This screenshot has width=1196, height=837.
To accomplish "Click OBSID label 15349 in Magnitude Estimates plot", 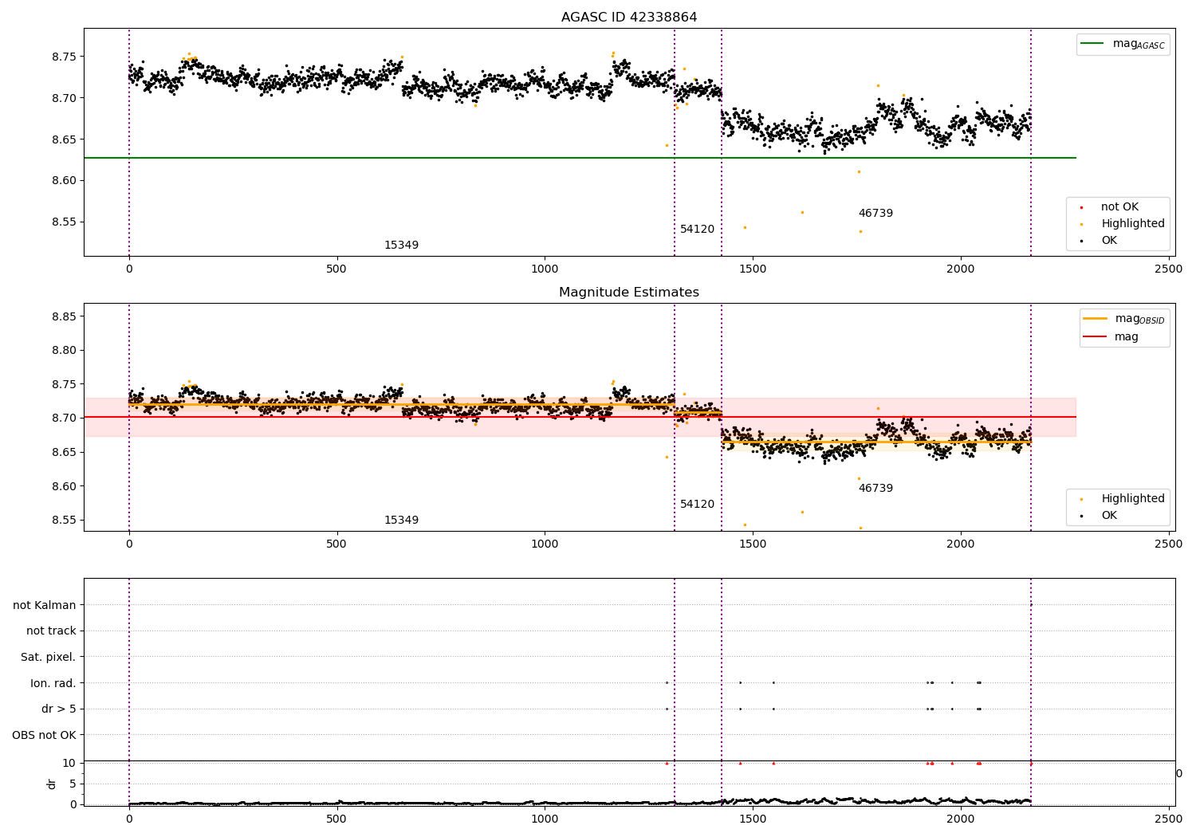I will pos(401,521).
